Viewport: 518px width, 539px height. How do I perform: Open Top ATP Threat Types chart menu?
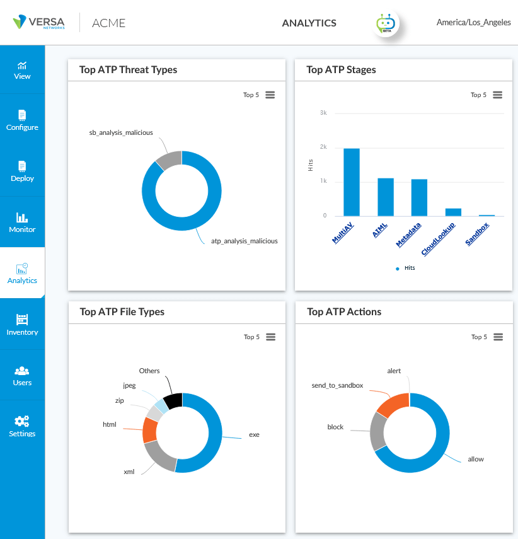click(270, 95)
